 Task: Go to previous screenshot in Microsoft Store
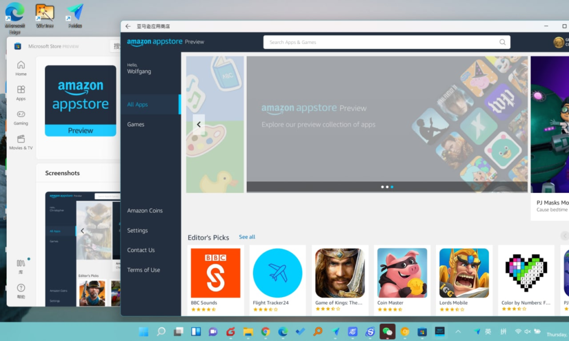(82, 231)
